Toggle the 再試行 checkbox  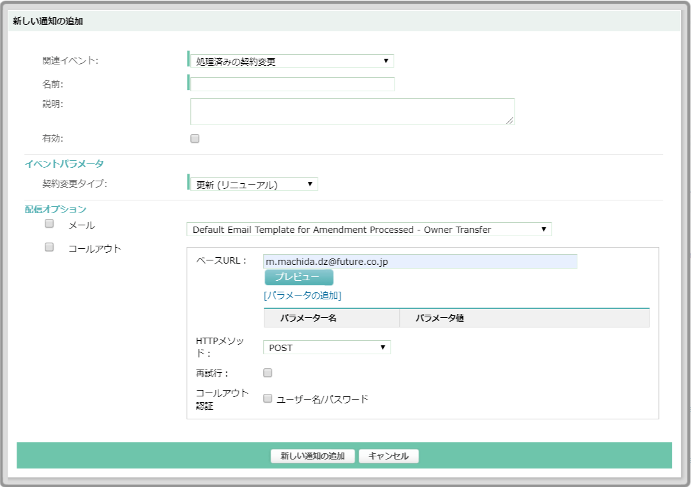pos(268,373)
